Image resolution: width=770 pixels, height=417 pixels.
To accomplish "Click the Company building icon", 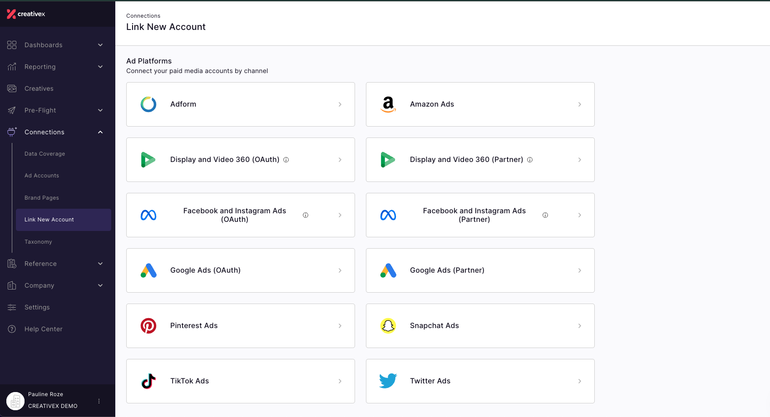I will (x=12, y=285).
